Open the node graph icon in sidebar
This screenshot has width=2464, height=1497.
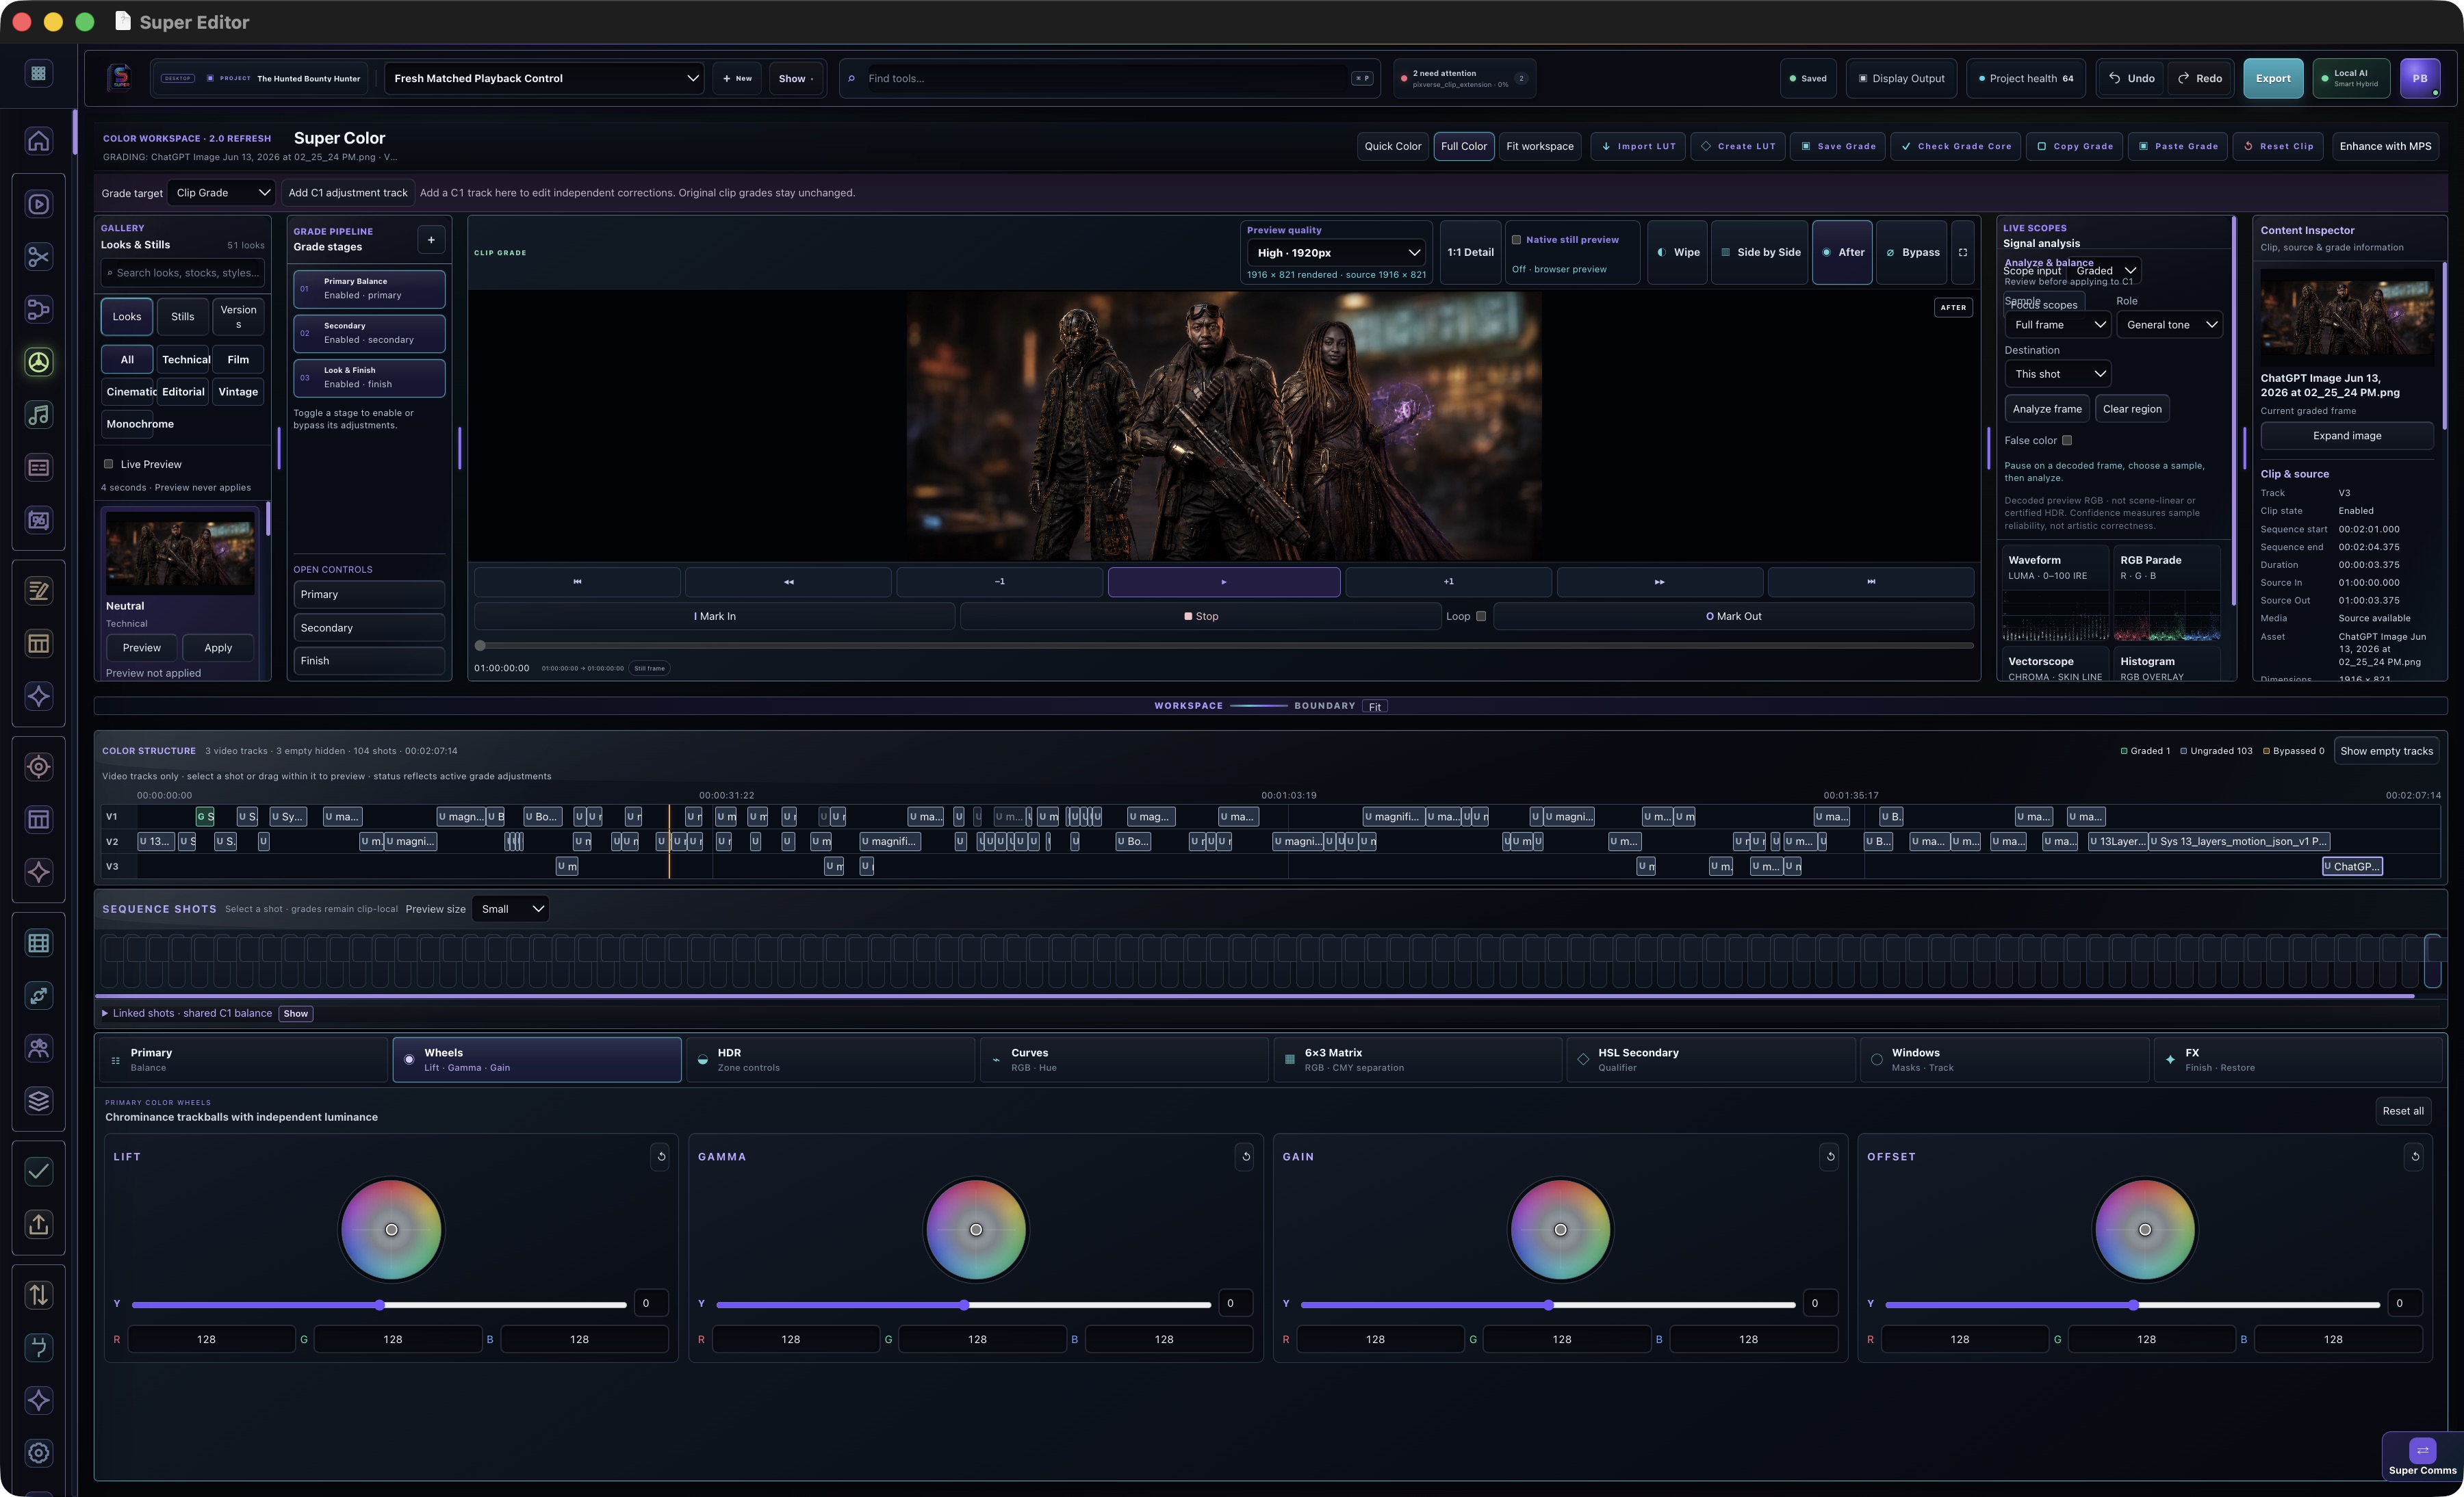(38, 310)
